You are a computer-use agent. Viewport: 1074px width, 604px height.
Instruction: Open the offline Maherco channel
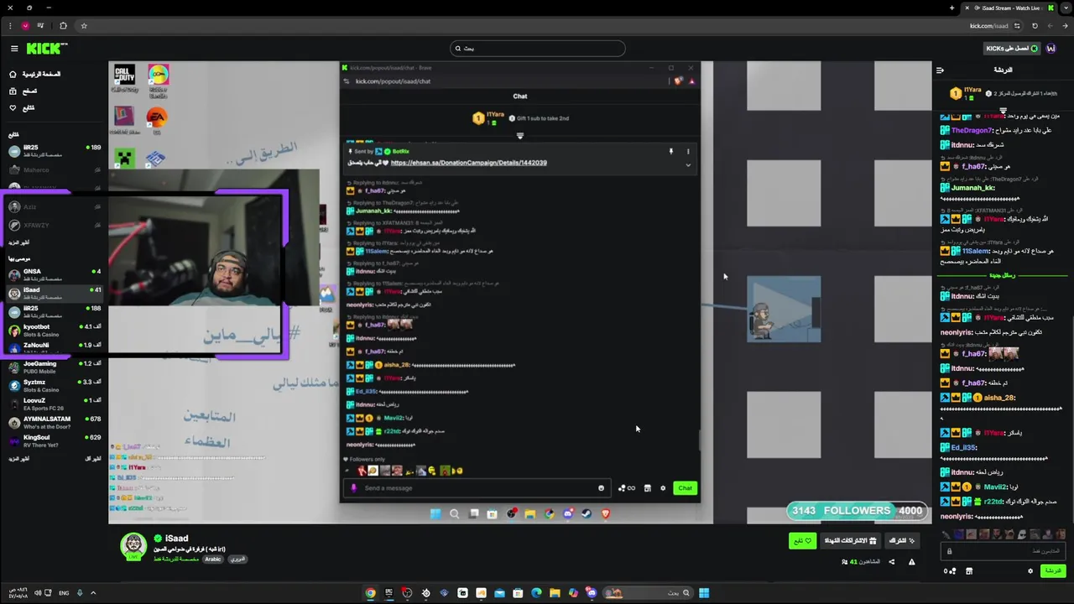[x=55, y=169]
